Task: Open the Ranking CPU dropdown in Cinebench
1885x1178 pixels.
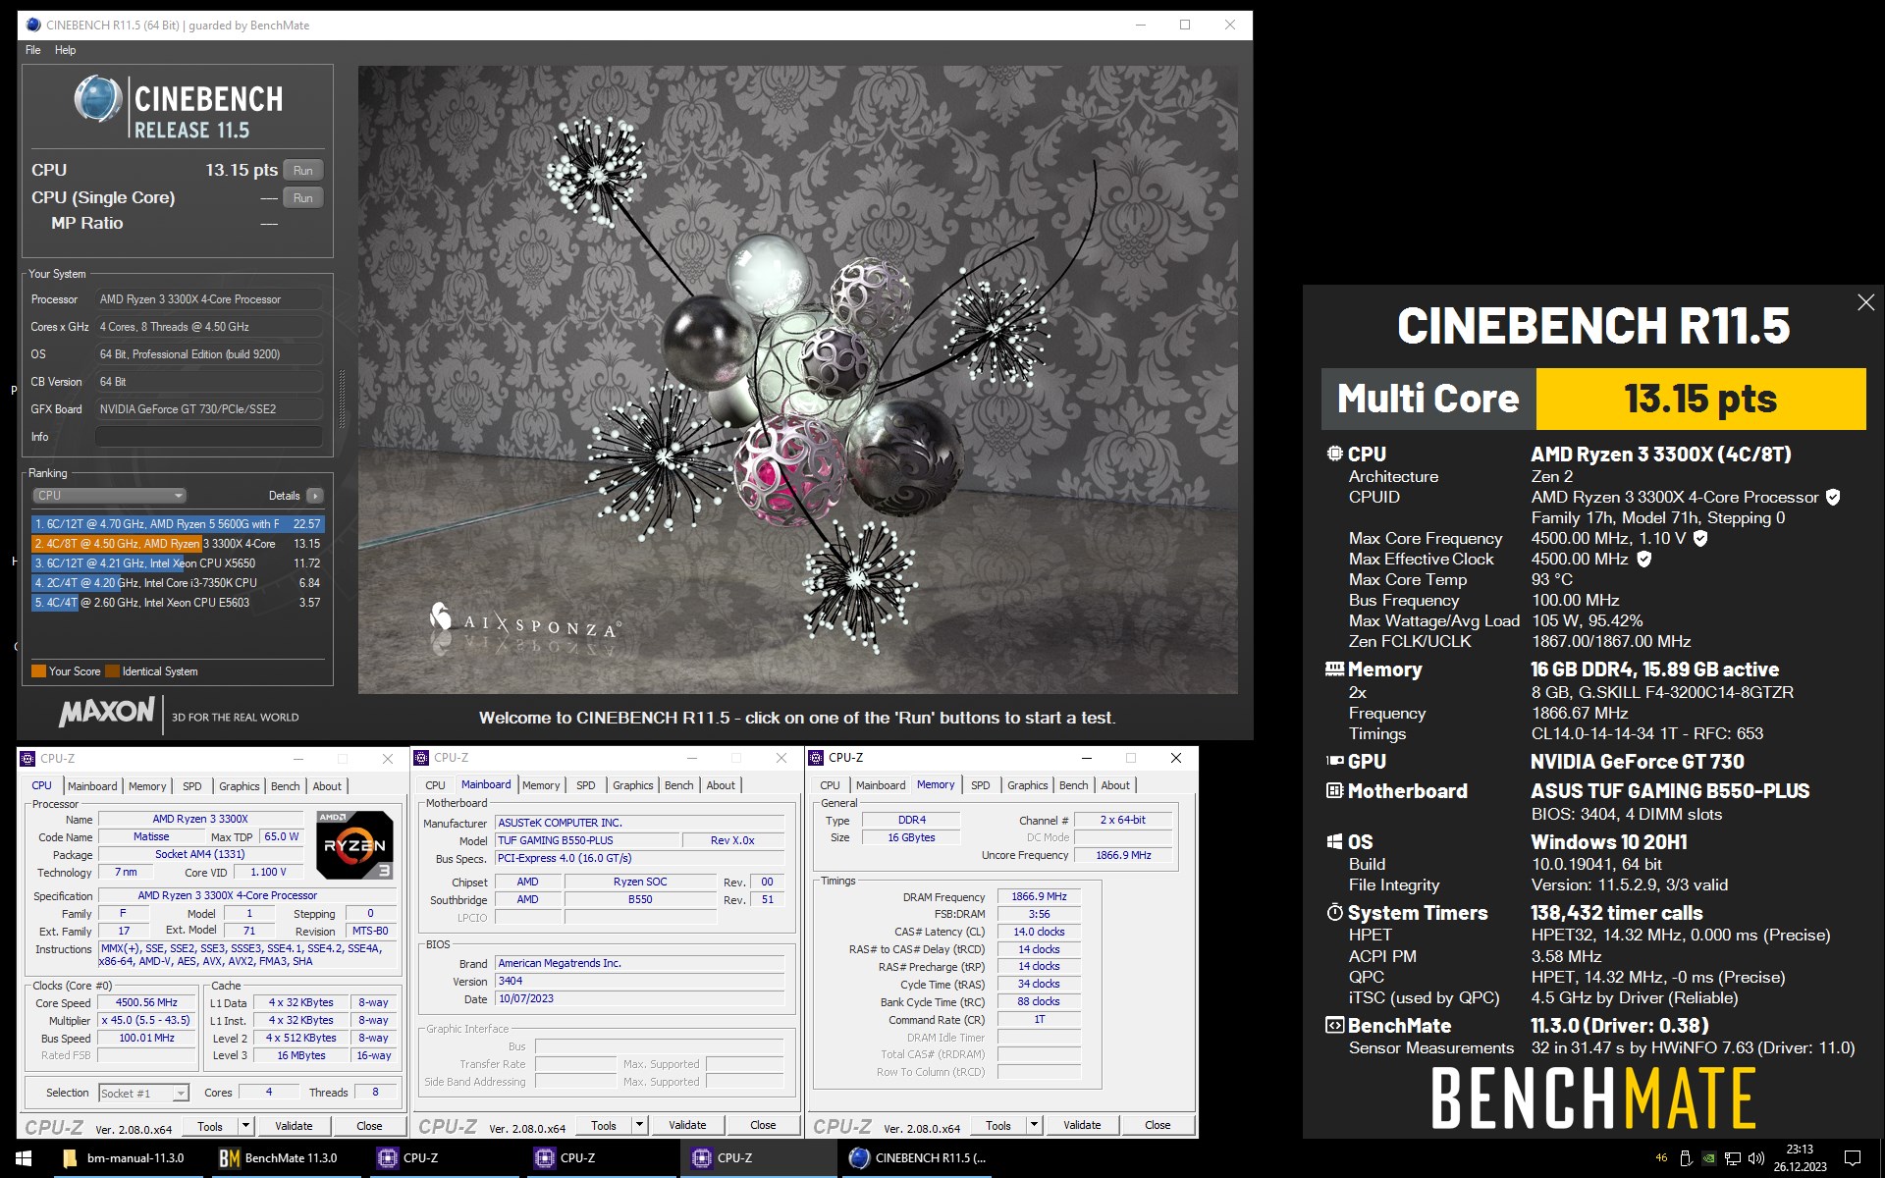Action: 109,496
